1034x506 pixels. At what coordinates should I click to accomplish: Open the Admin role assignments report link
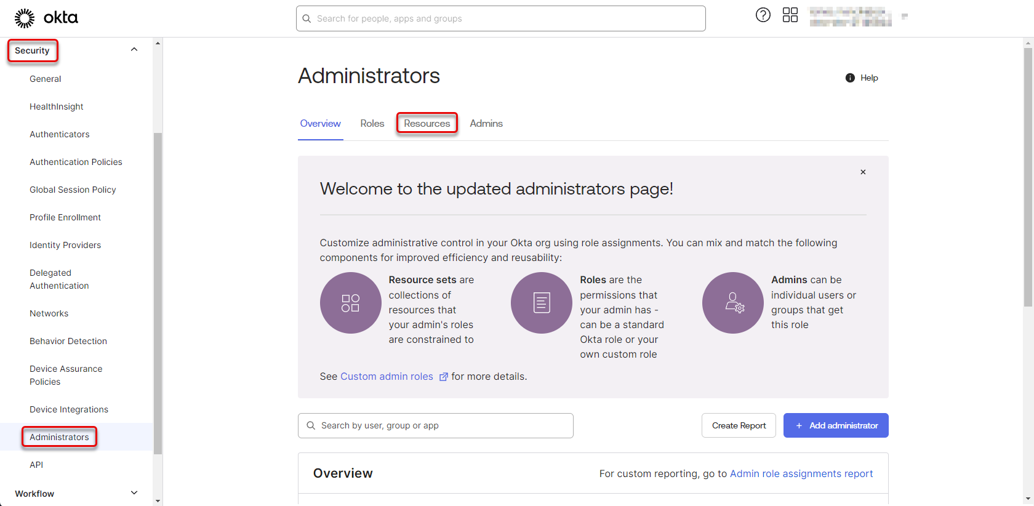(x=801, y=473)
